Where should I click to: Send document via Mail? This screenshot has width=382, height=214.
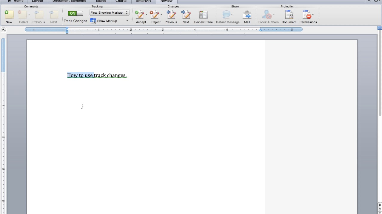(x=247, y=17)
